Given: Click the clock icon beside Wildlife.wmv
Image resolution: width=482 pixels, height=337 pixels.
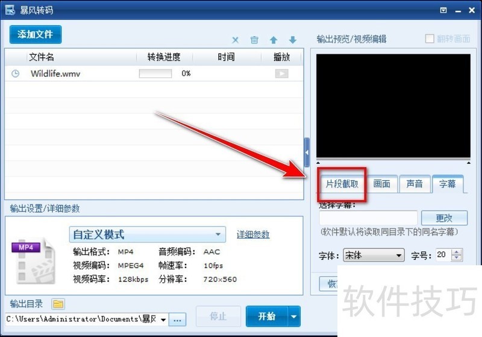Looking at the screenshot, I should click(x=16, y=74).
